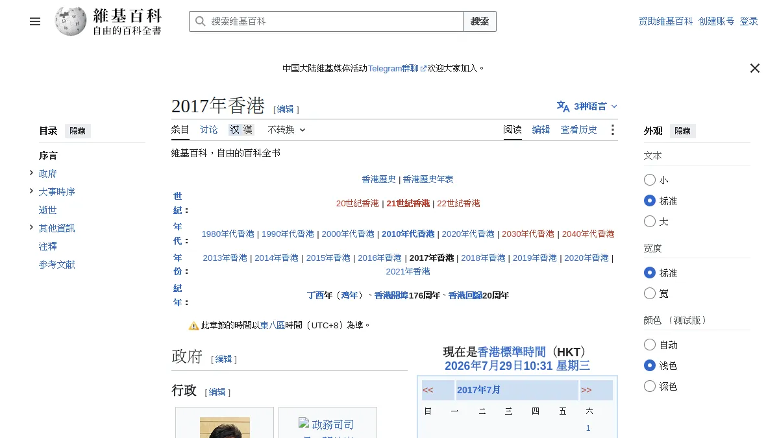Dismiss the banner with the X icon
Viewport: 779px width, 438px height.
click(x=755, y=68)
